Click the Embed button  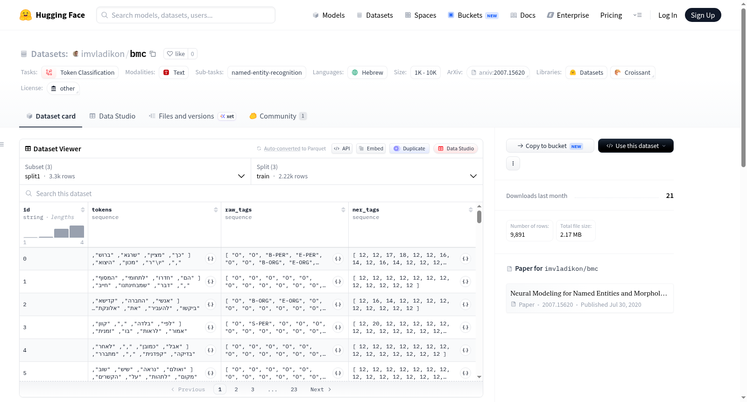pos(371,148)
